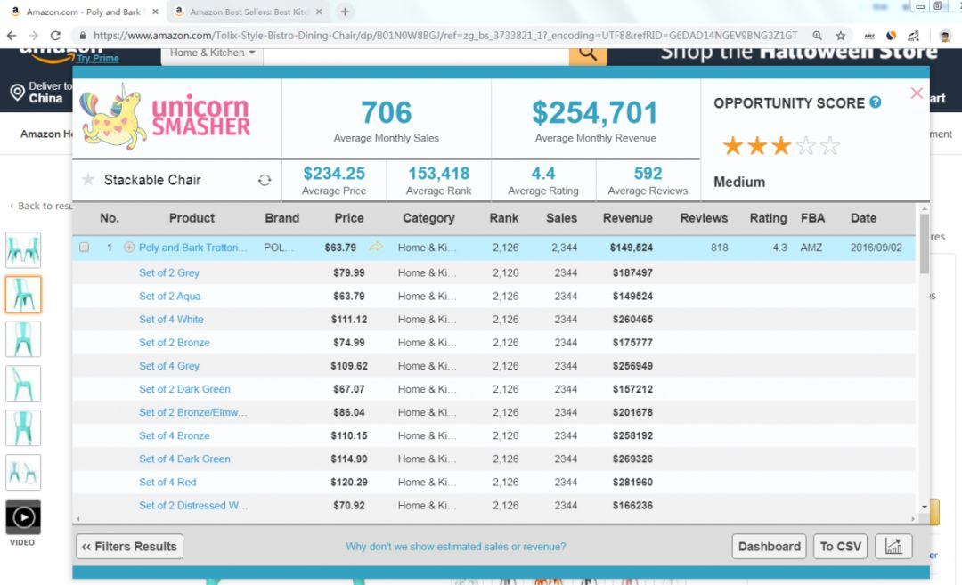This screenshot has height=585, width=962.
Task: Export results To CSV
Action: click(840, 546)
